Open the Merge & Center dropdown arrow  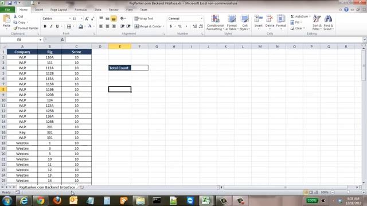point(163,26)
